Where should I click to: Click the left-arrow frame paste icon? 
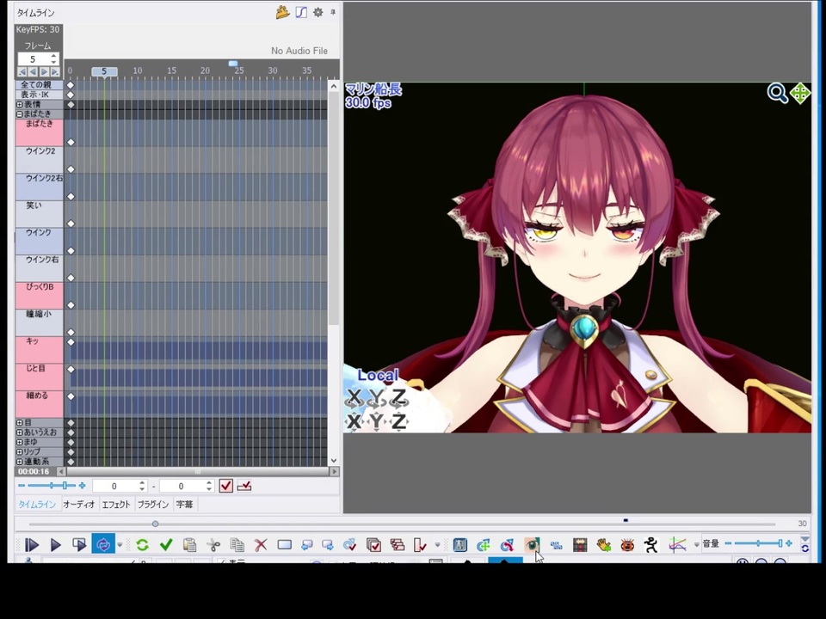click(x=307, y=545)
